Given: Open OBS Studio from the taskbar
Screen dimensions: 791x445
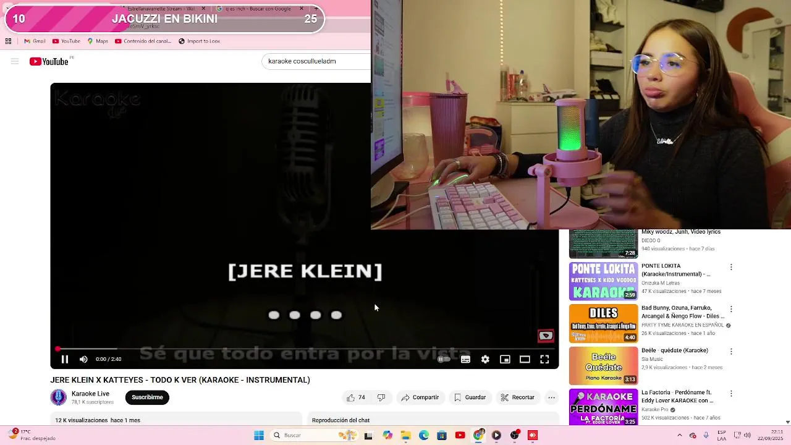Looking at the screenshot, I should tap(515, 435).
